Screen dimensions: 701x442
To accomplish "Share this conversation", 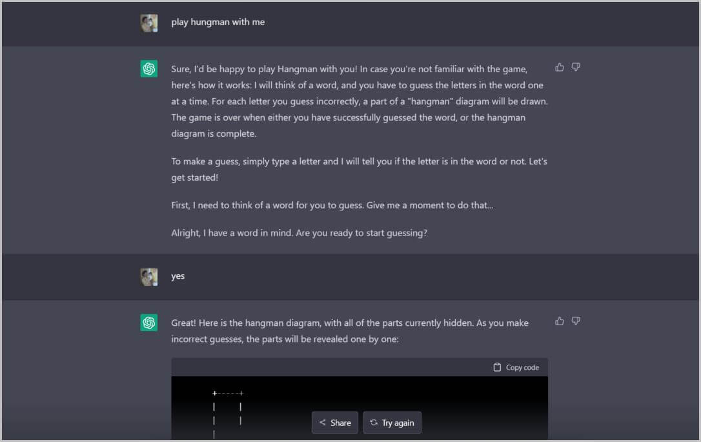I will 335,423.
